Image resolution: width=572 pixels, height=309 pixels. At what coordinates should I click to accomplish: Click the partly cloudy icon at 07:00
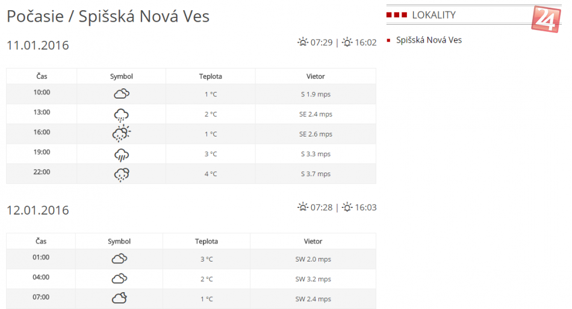(119, 298)
